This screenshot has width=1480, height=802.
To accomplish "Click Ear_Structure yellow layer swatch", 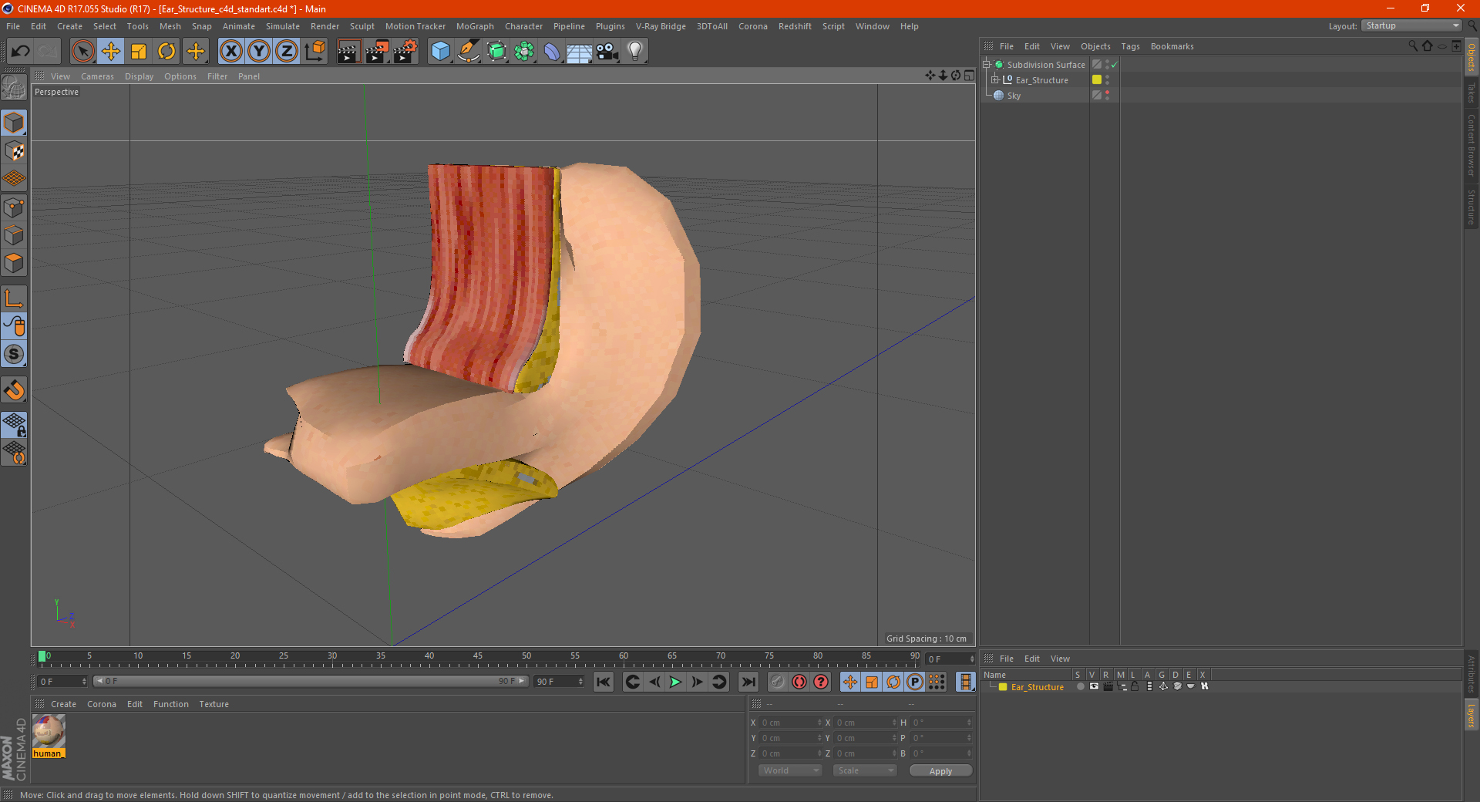I will tap(1097, 79).
